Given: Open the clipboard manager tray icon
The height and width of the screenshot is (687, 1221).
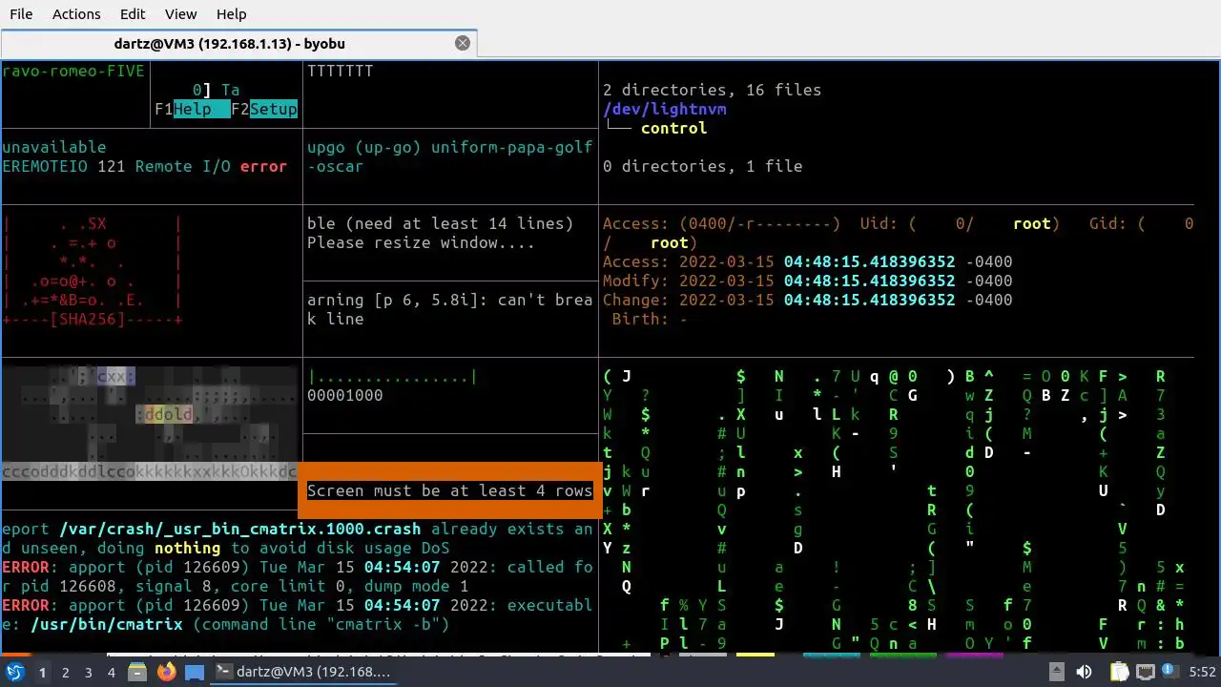Looking at the screenshot, I should [x=1118, y=672].
